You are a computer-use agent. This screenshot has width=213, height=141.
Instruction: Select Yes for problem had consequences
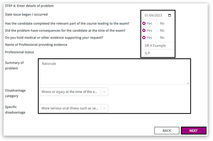[144, 31]
